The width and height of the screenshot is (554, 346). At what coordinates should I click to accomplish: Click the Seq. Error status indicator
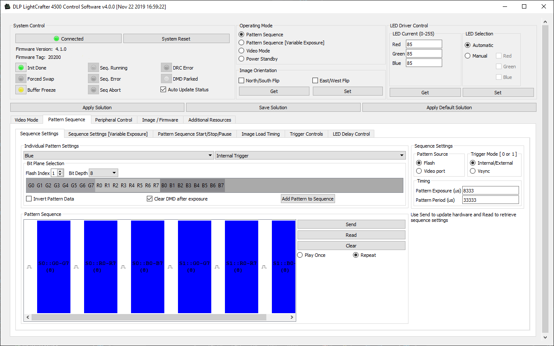click(x=93, y=79)
